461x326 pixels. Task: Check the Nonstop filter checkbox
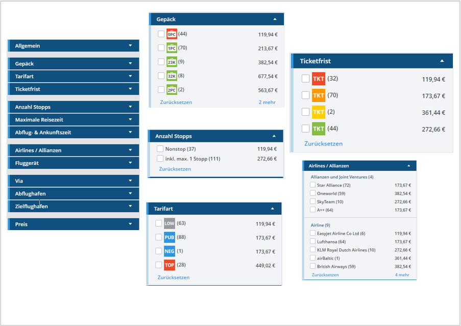point(160,149)
